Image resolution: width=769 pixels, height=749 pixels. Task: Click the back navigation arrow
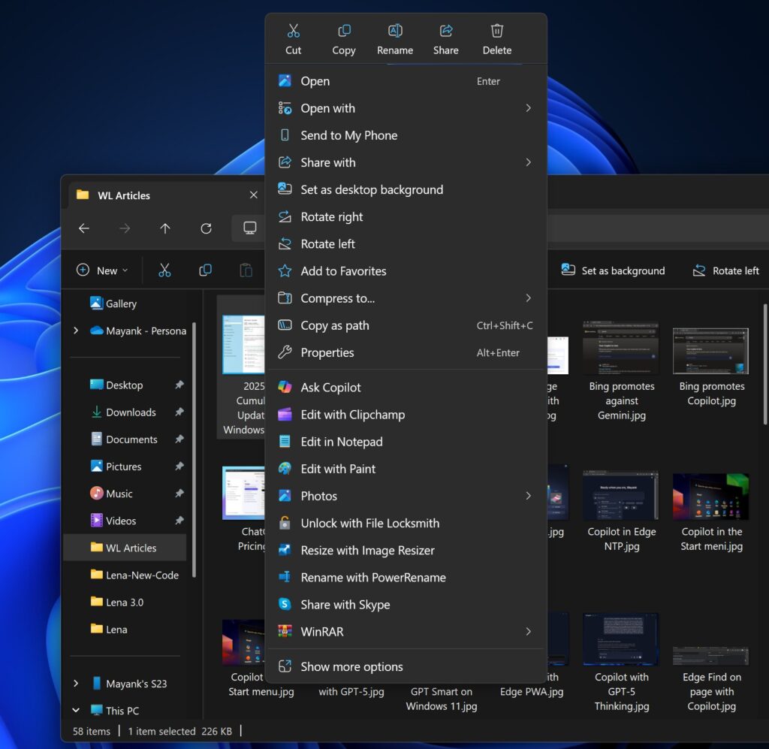(84, 228)
